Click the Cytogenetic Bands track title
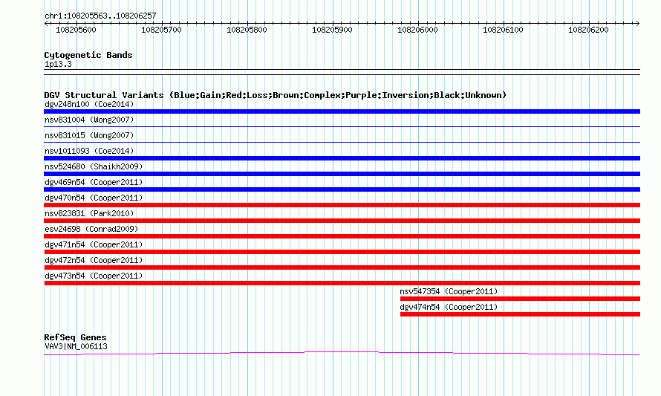The width and height of the screenshot is (661, 396). [x=88, y=55]
